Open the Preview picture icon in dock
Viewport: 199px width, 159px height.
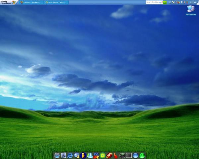[63, 155]
